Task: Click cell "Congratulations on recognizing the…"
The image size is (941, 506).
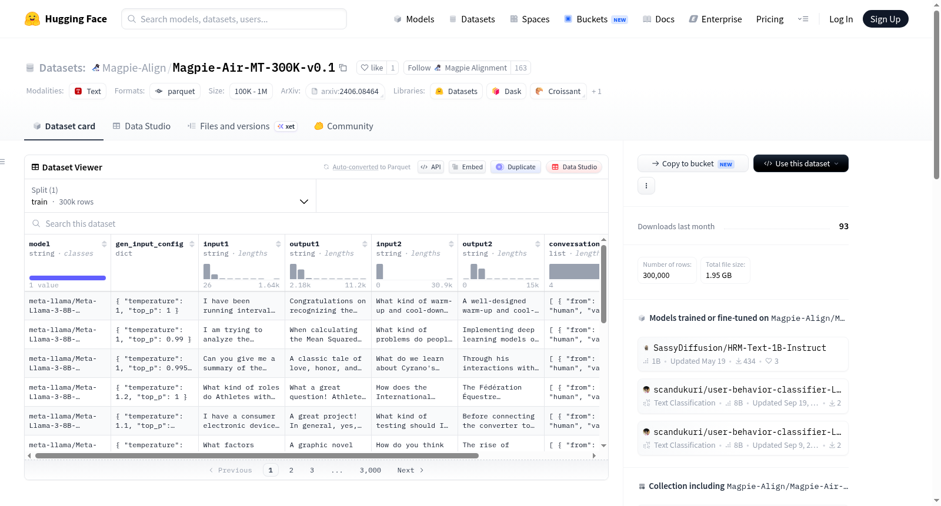Action: (328, 306)
